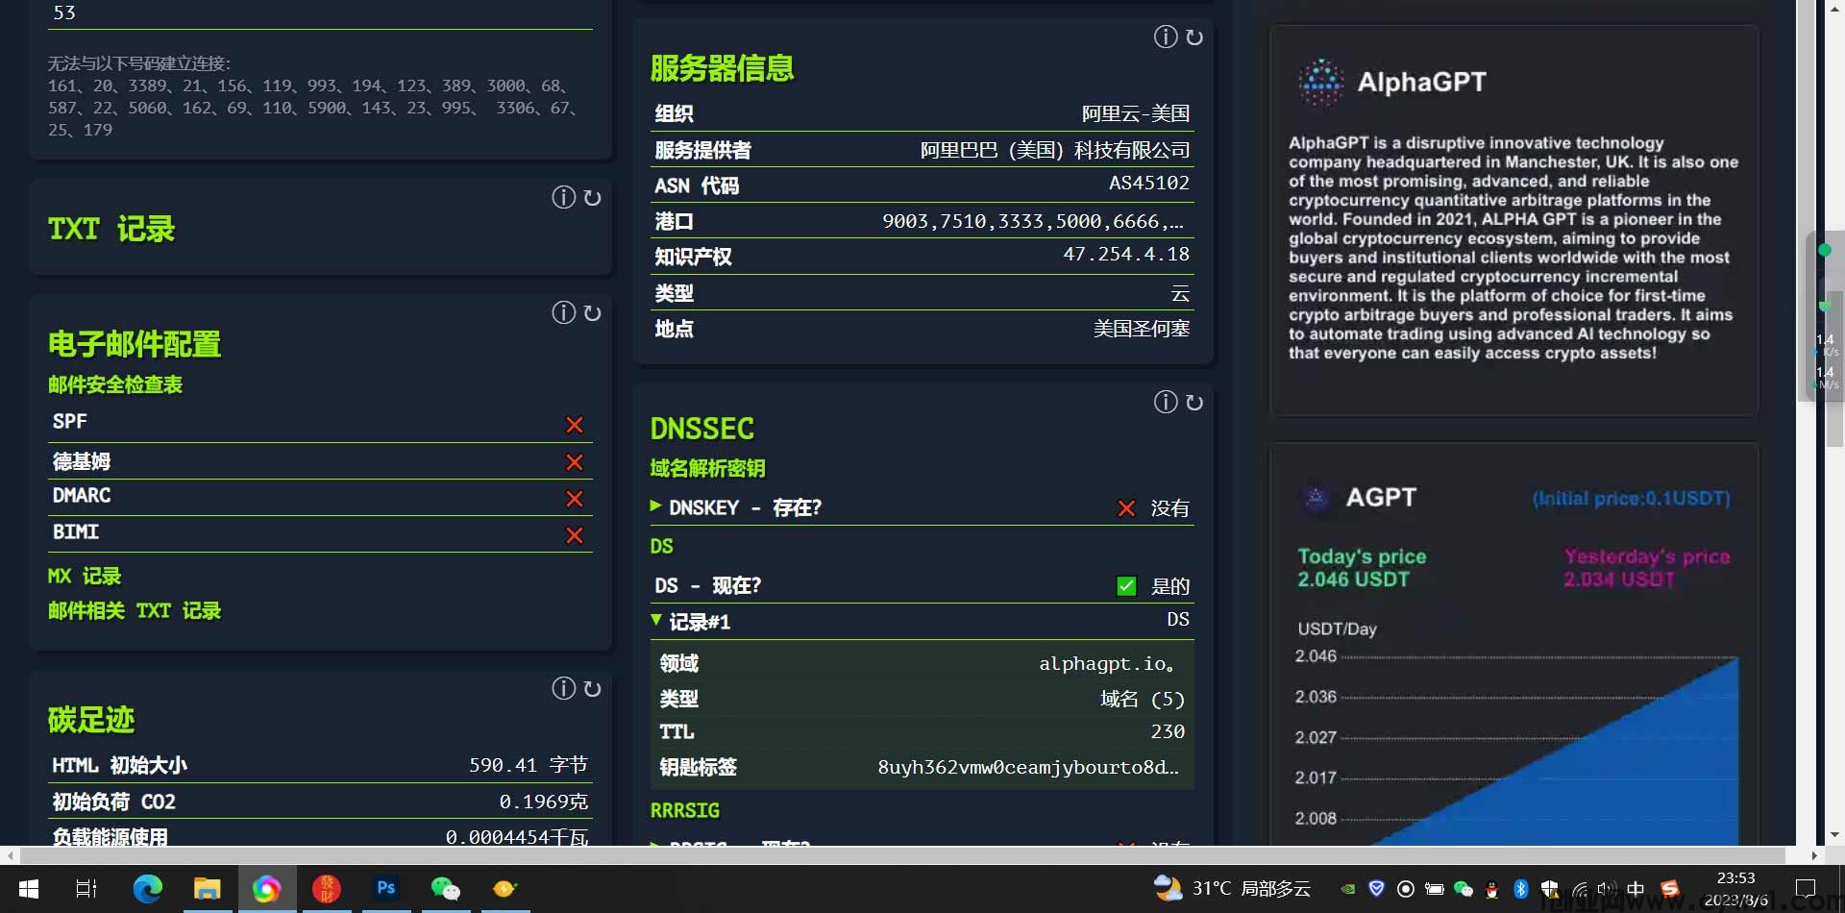This screenshot has height=913, width=1845.
Task: Click the 邮件安全检查表 heading
Action: point(115,384)
